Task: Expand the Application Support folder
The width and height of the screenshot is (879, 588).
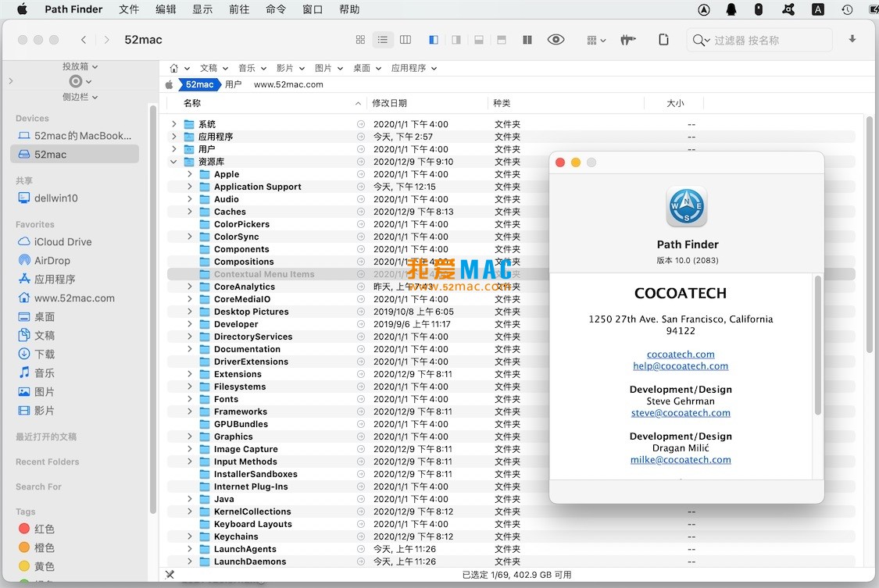Action: [190, 187]
